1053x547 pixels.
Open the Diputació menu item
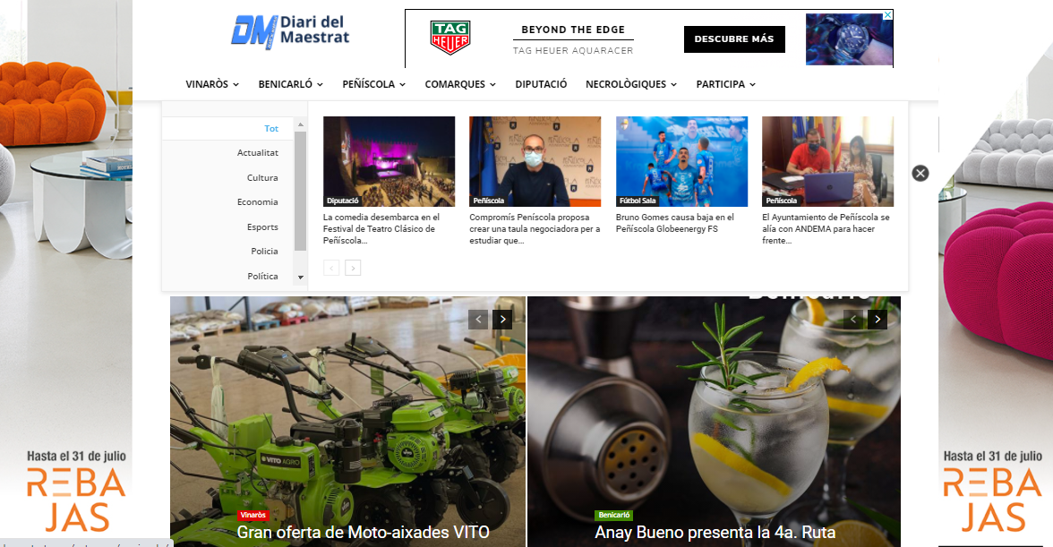541,84
